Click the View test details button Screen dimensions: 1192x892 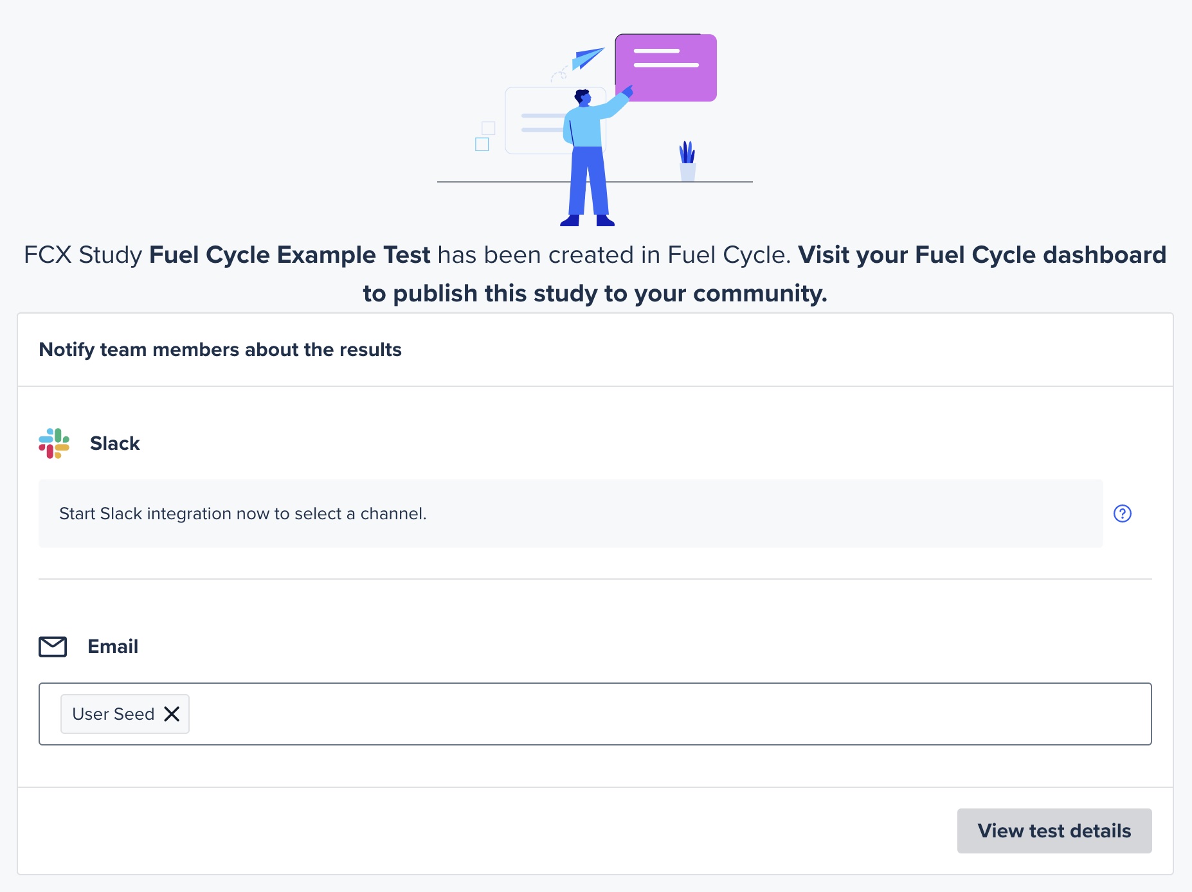(x=1054, y=831)
